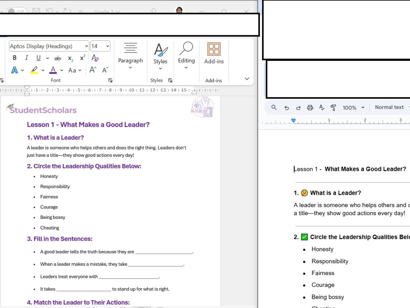Launch the Styles pane dialog launcher
This screenshot has width=410, height=308.
pos(170,80)
